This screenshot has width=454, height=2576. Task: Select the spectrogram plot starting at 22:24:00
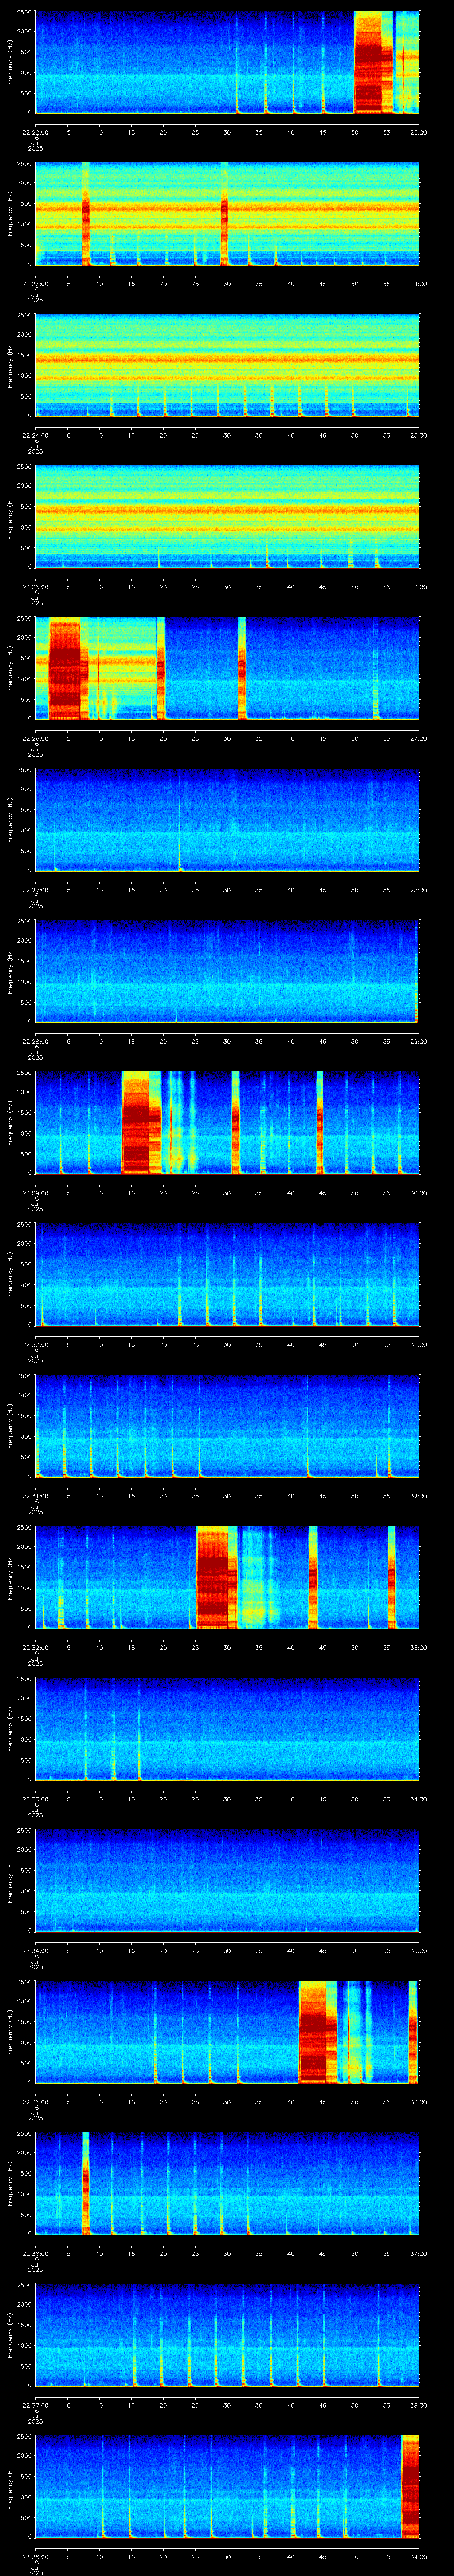[227, 365]
